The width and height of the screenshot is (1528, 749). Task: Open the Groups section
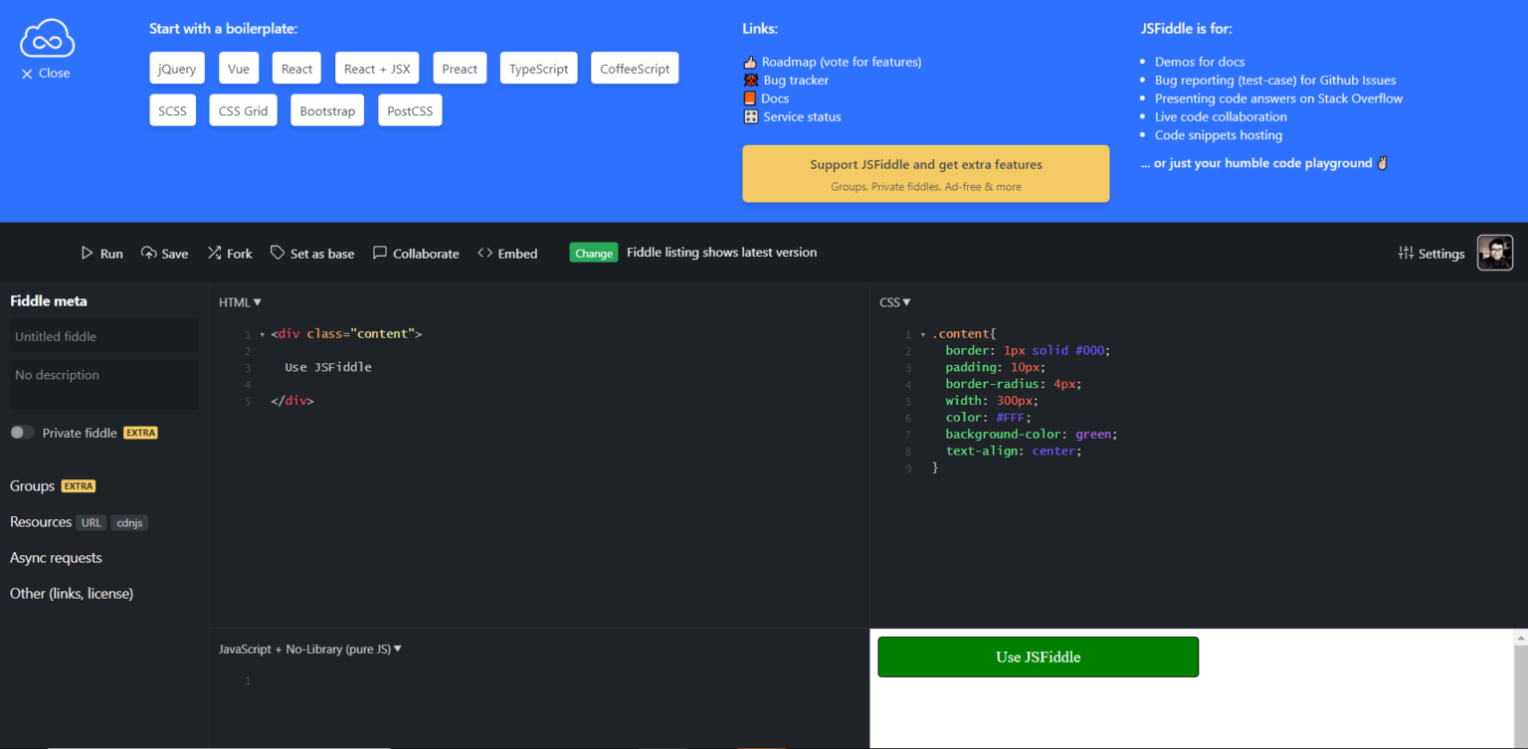point(31,485)
